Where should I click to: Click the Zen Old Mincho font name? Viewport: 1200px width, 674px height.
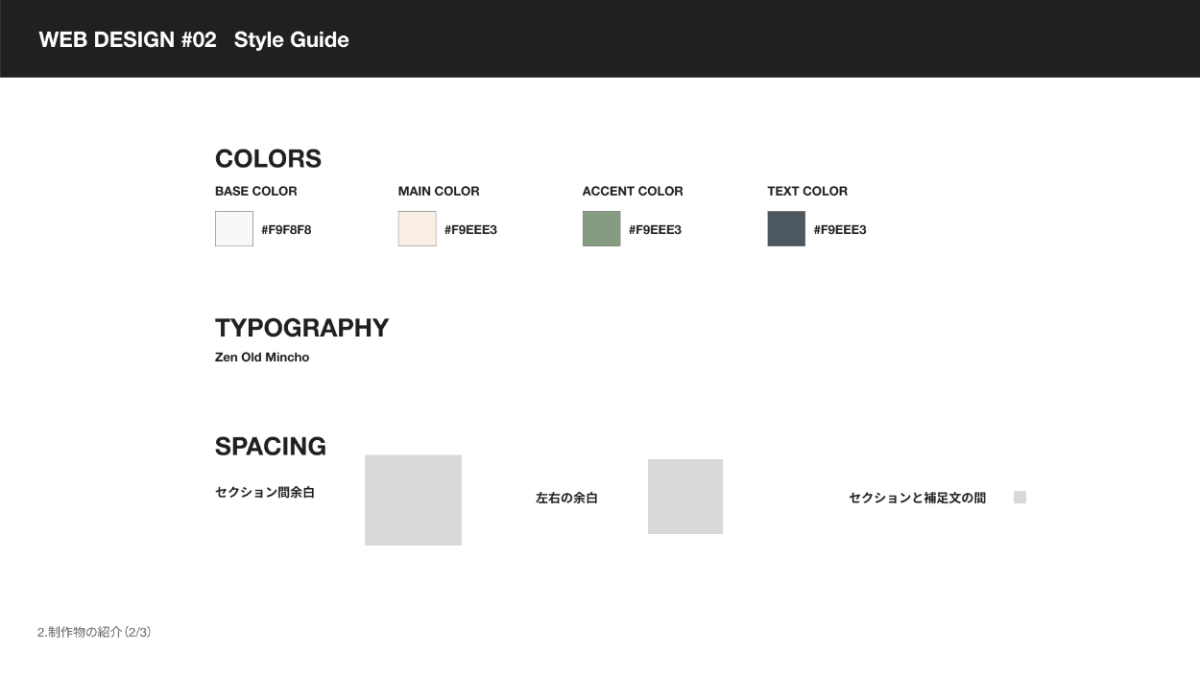coord(262,358)
